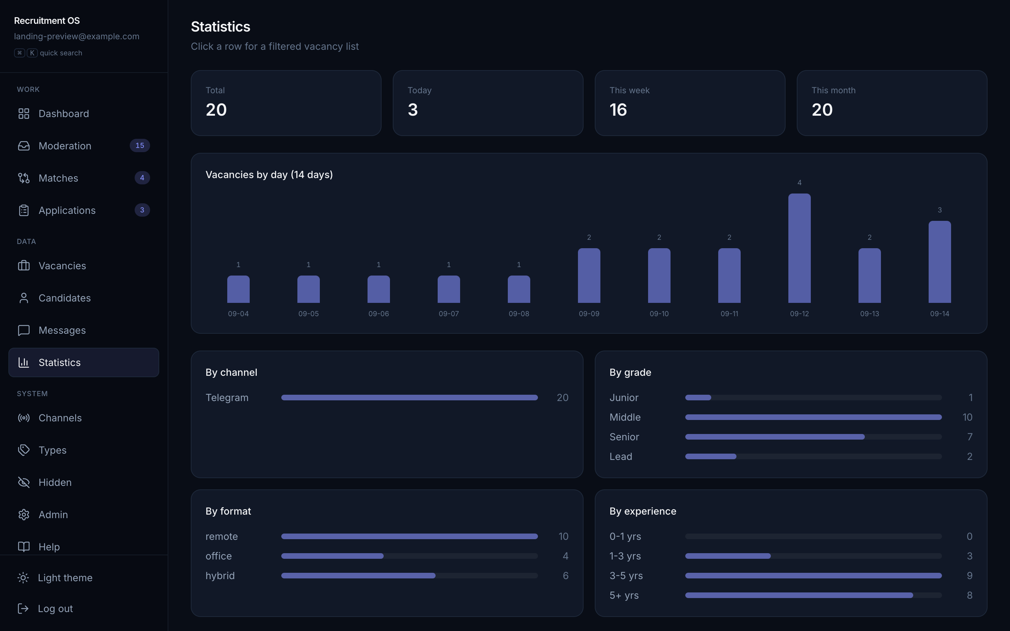Filter by Lead grade row
1010x631 pixels.
[x=791, y=456]
